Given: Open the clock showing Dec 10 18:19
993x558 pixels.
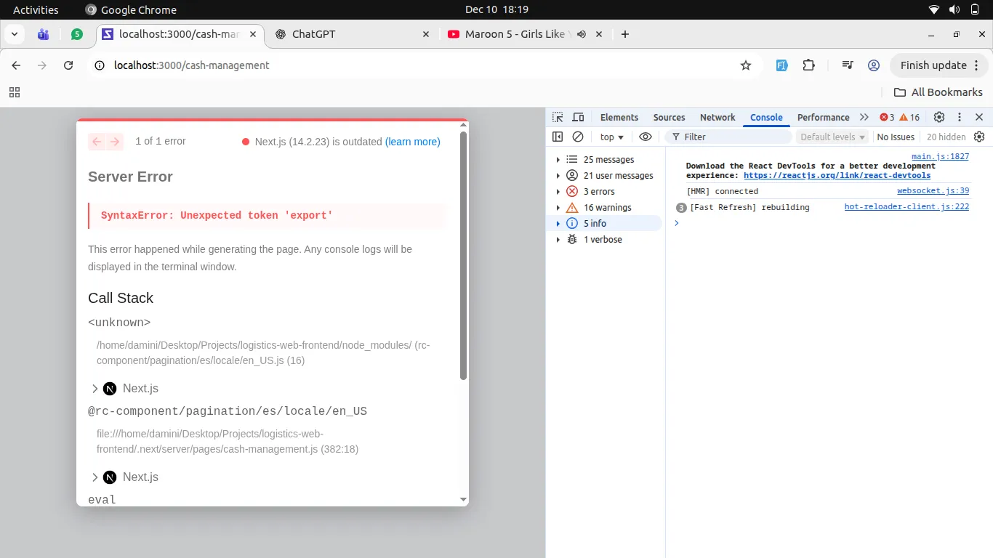Looking at the screenshot, I should (496, 9).
